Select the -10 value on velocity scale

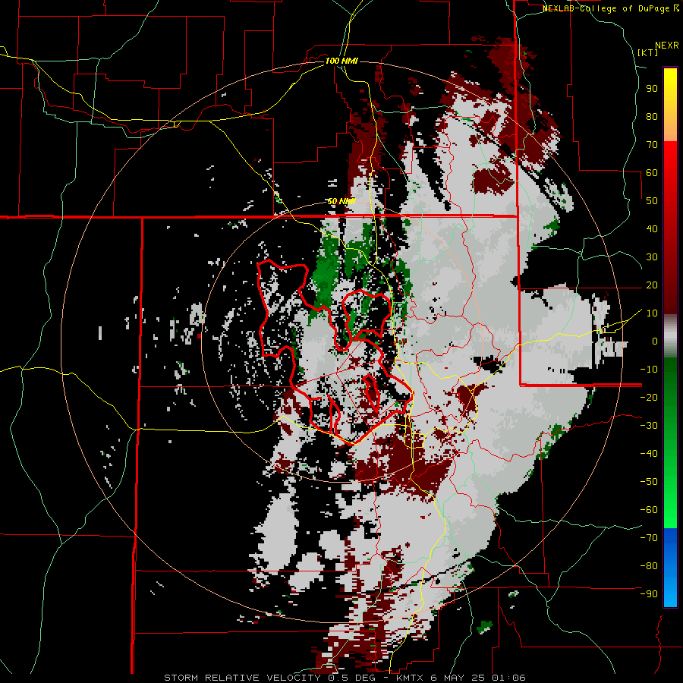649,370
